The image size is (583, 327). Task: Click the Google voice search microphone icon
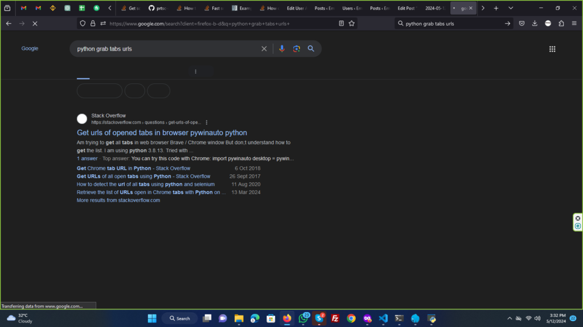[x=281, y=49]
